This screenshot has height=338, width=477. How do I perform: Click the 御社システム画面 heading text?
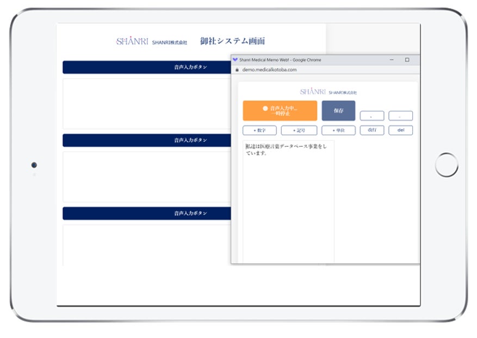click(x=232, y=41)
